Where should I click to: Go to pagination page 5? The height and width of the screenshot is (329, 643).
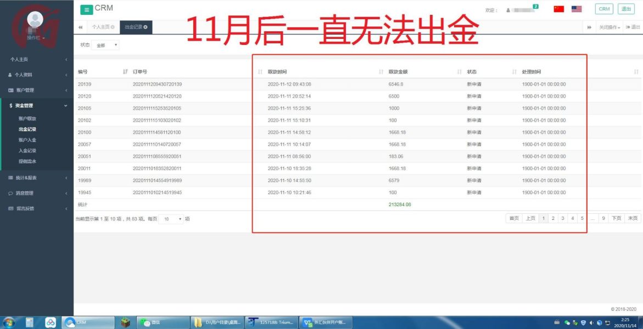pyautogui.click(x=582, y=218)
